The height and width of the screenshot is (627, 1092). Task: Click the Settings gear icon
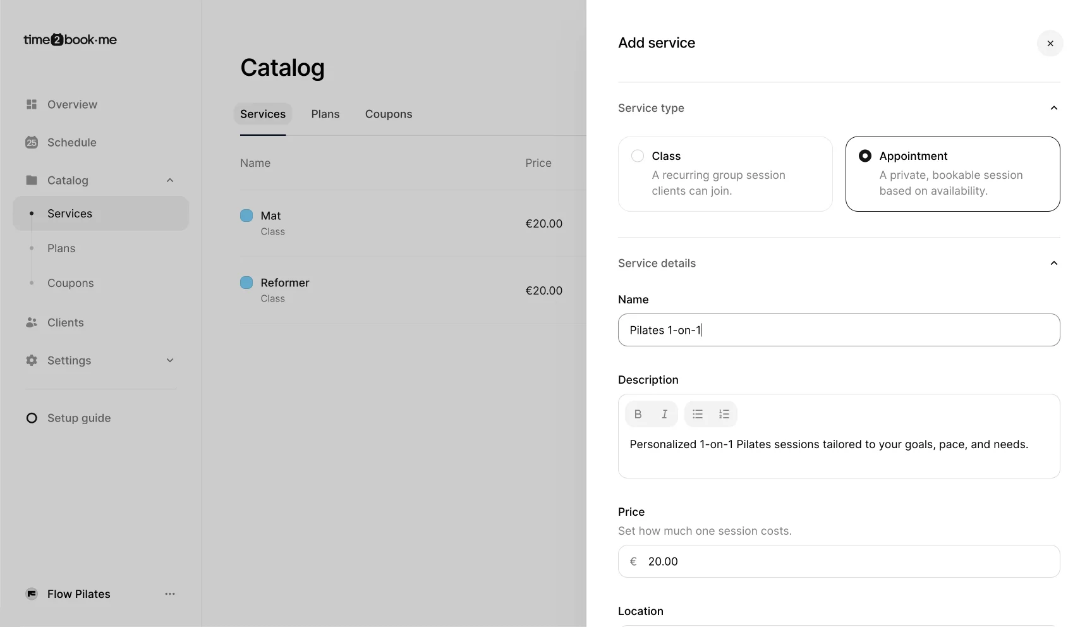pyautogui.click(x=32, y=360)
